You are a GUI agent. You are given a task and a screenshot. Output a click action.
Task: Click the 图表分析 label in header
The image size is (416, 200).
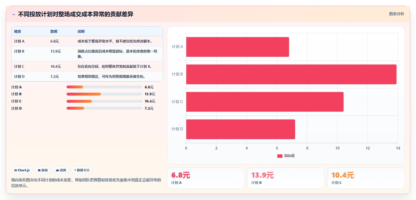396,14
